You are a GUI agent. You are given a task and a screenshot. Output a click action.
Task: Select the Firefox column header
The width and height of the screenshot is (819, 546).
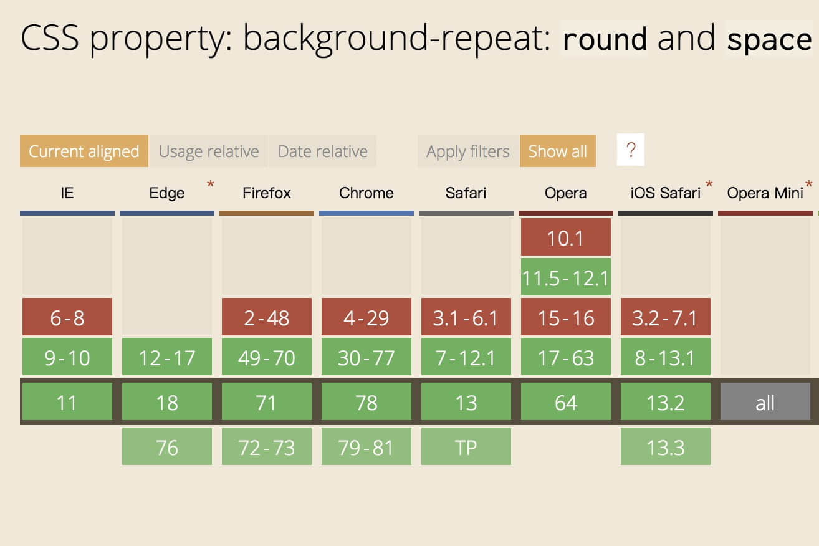[x=267, y=193]
